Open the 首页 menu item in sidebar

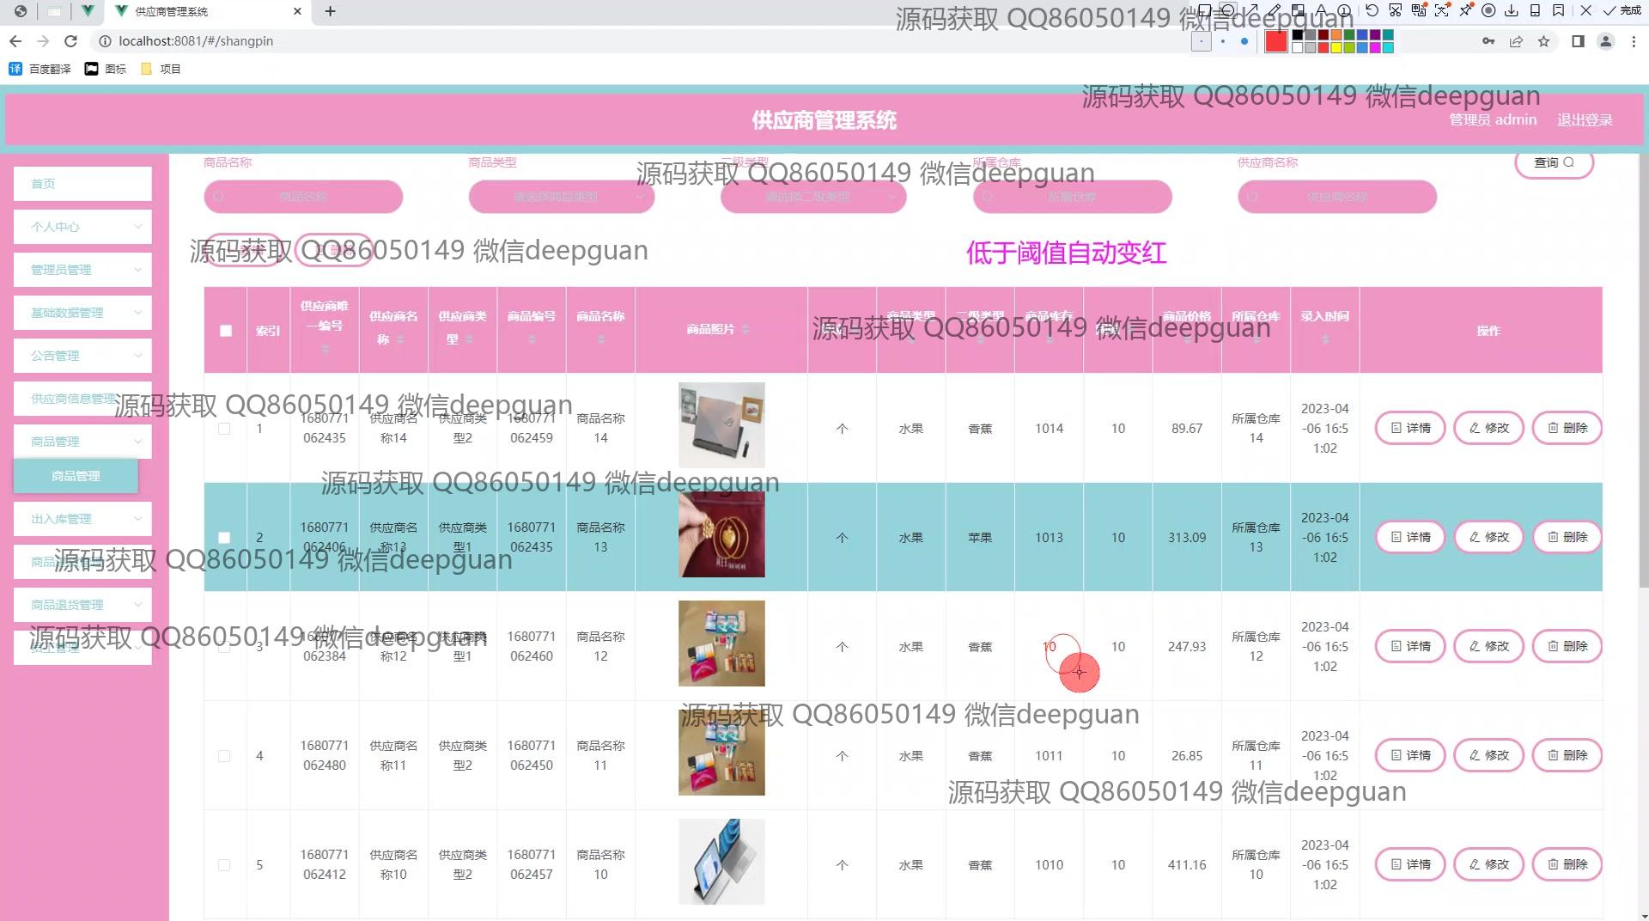point(82,184)
